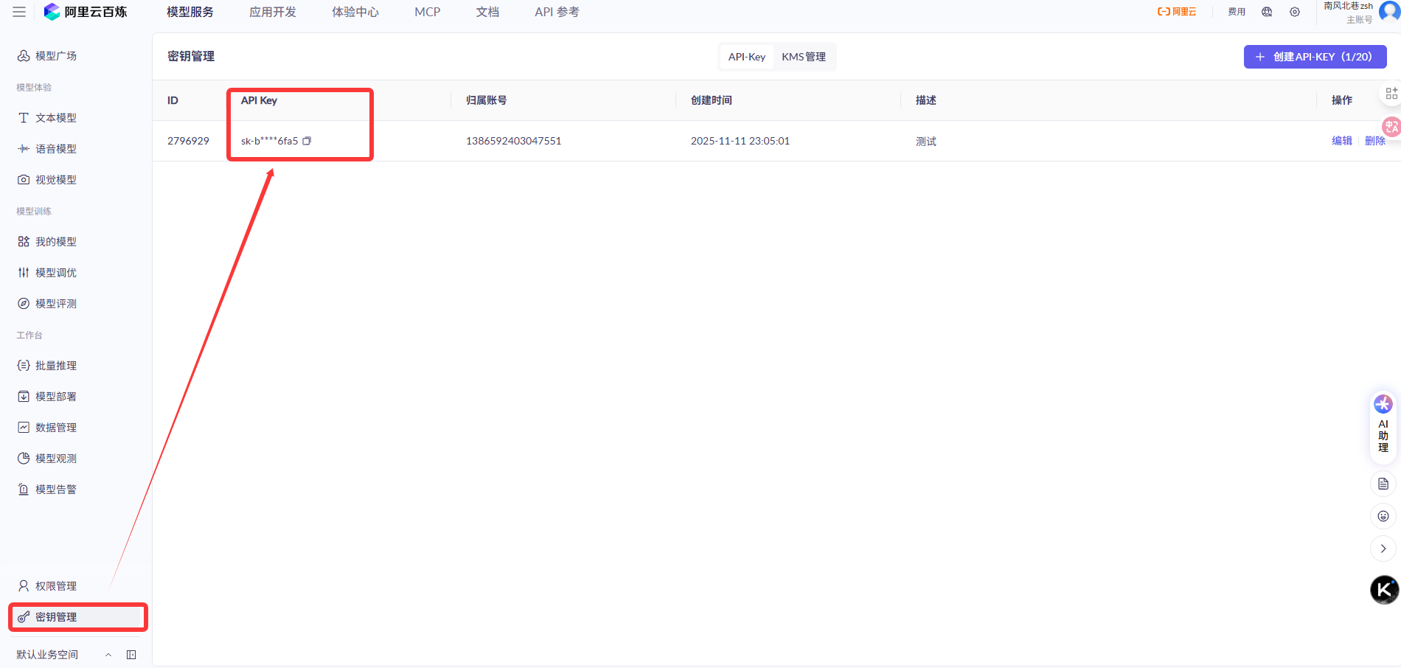Image resolution: width=1401 pixels, height=668 pixels.
Task: Select 文本模型 in the sidebar
Action: 56,118
